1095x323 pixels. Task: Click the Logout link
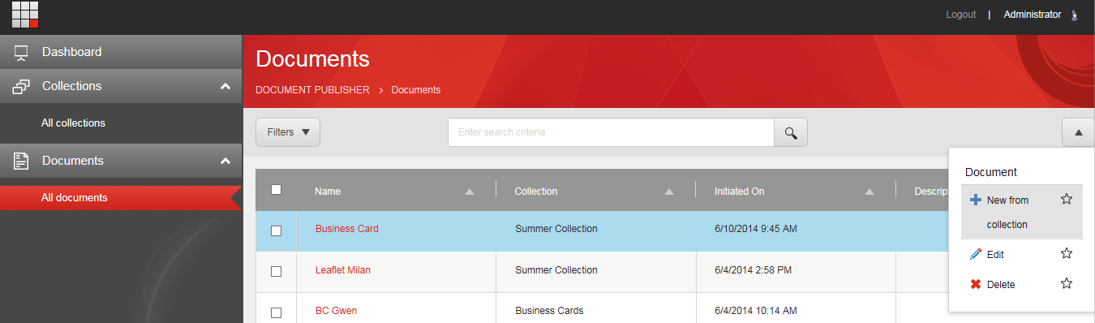pos(961,15)
